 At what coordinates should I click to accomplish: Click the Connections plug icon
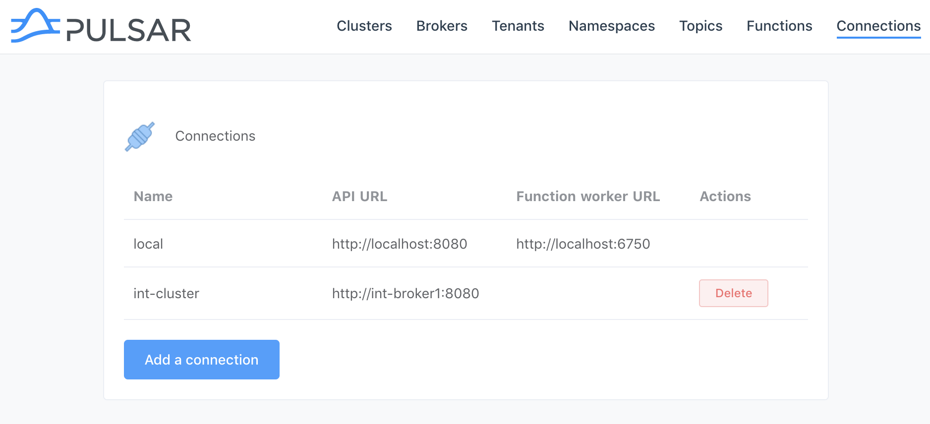(x=140, y=137)
